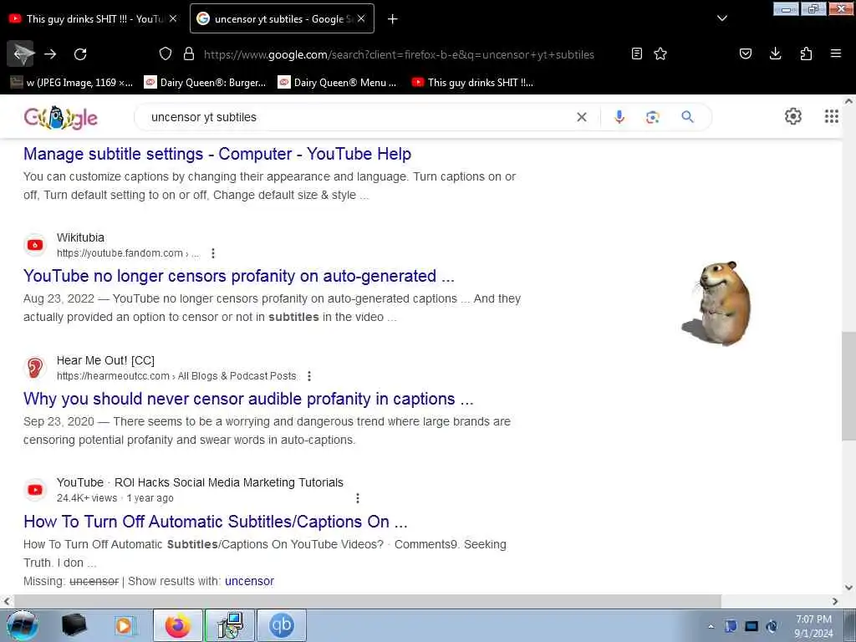This screenshot has height=642, width=856.
Task: Open 'This guy drinks SHIT' bookmark in toolbar
Action: pyautogui.click(x=473, y=83)
